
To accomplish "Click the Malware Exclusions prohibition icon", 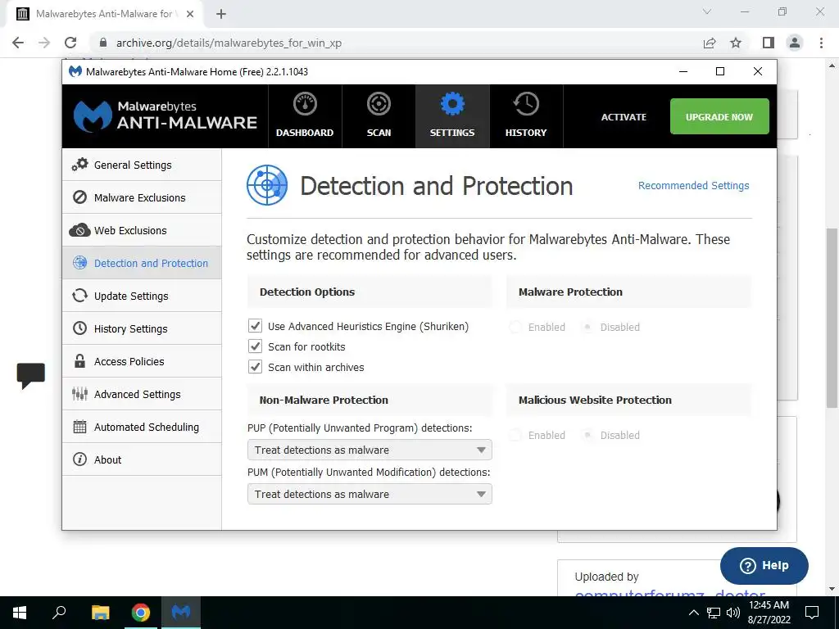I will pyautogui.click(x=79, y=197).
